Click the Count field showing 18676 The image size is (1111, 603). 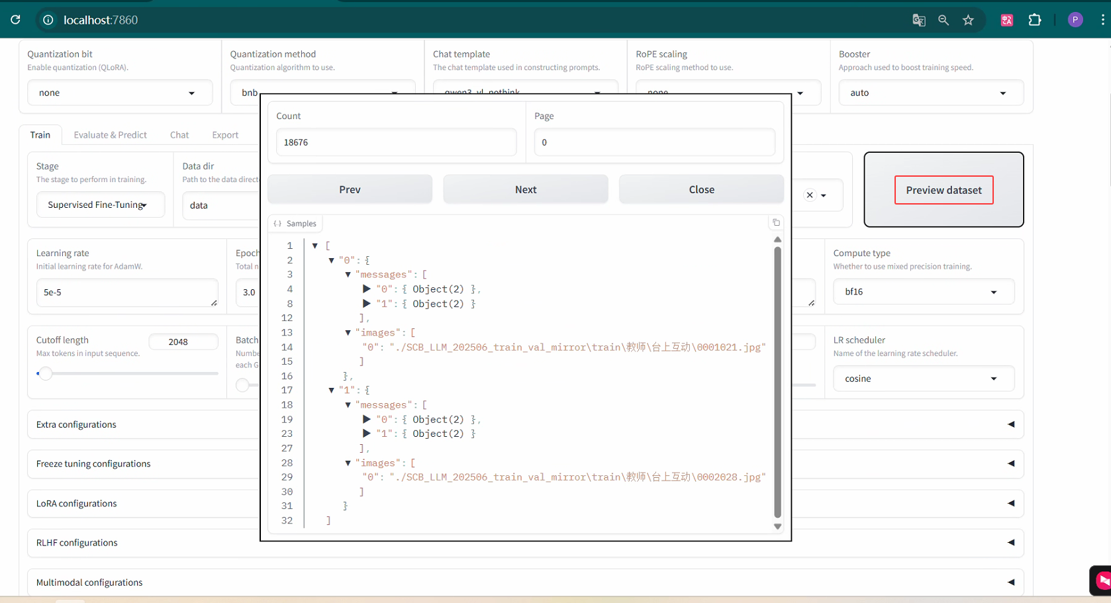[396, 142]
